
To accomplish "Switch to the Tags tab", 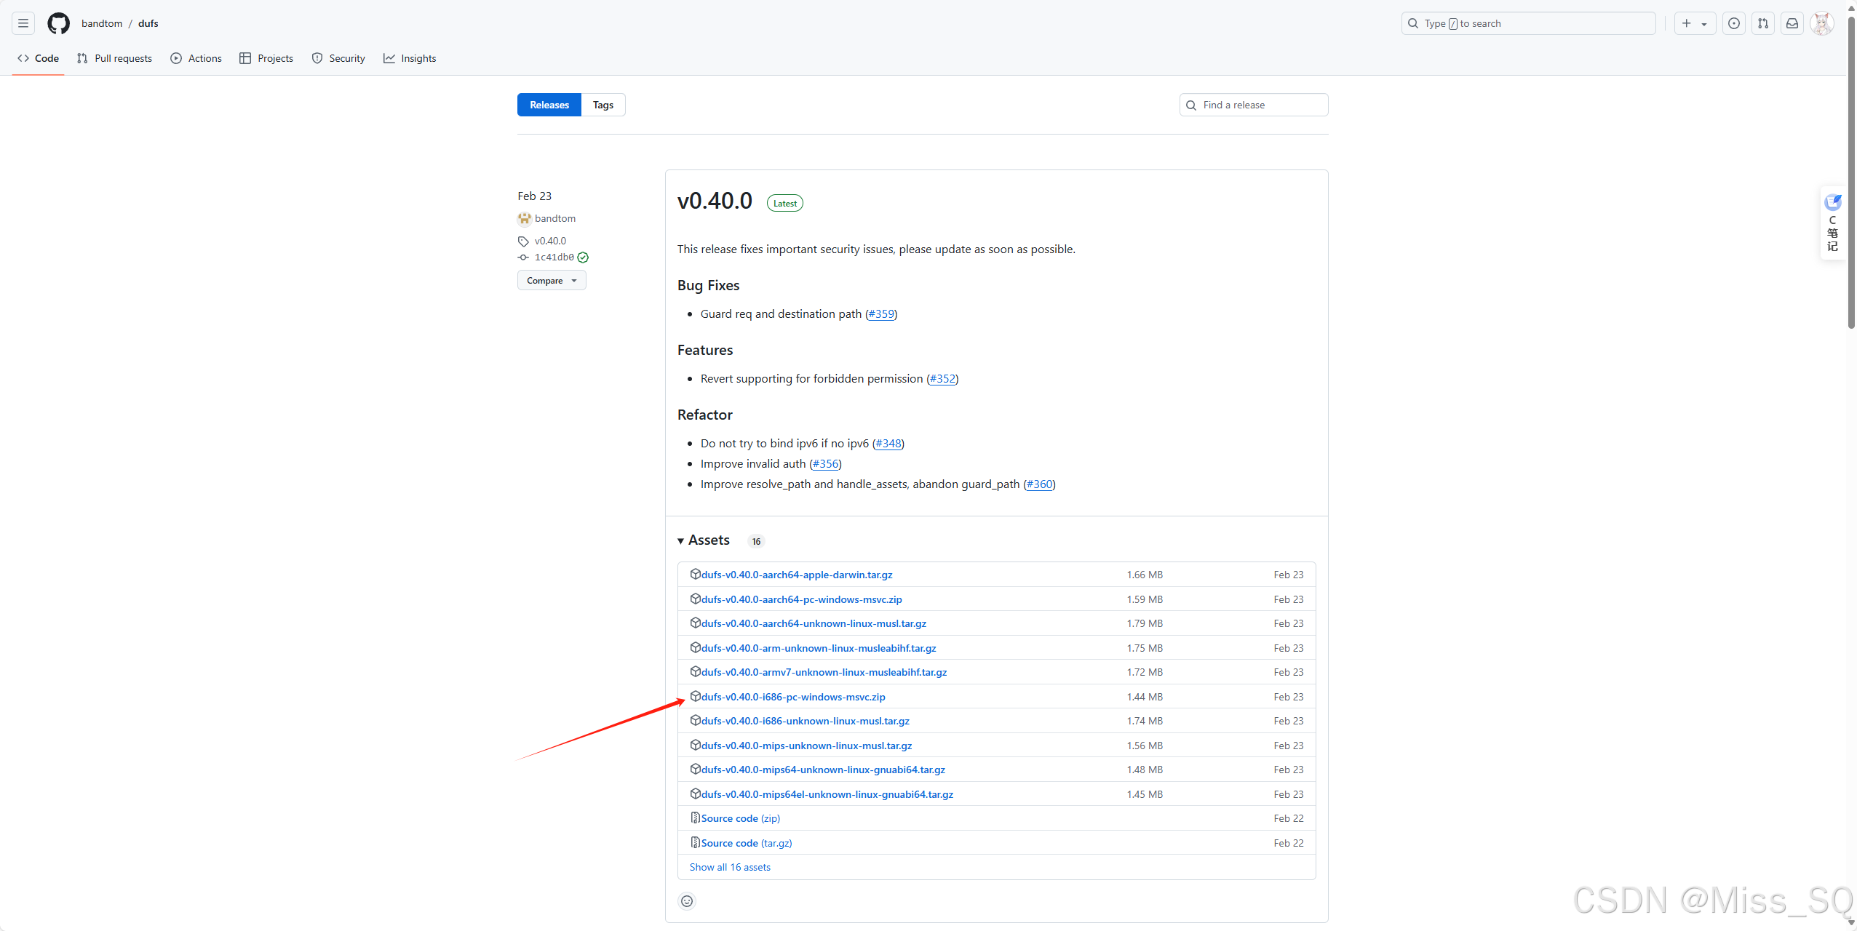I will (x=603, y=105).
